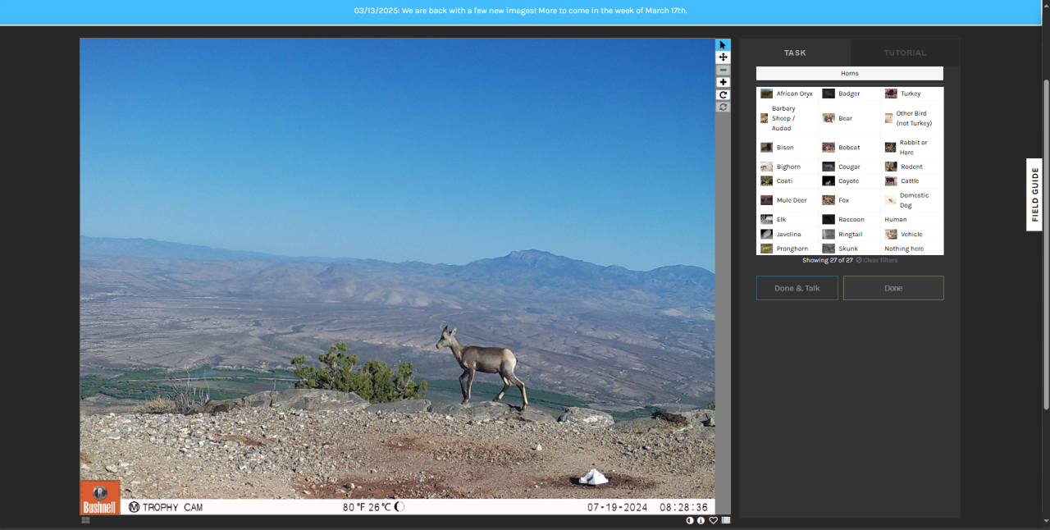This screenshot has width=1050, height=530.
Task: Open the subject info icon
Action: (701, 520)
